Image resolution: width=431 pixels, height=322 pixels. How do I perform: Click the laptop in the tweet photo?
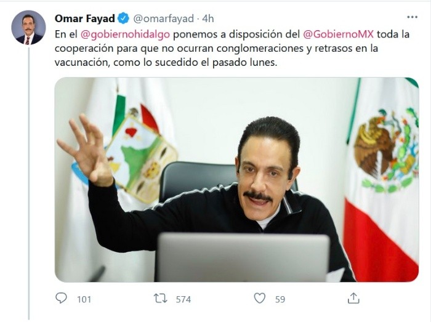243,257
